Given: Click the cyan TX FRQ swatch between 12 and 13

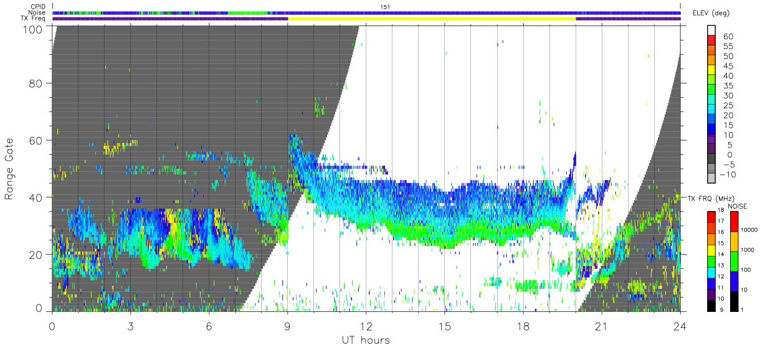Looking at the screenshot, I should point(712,272).
